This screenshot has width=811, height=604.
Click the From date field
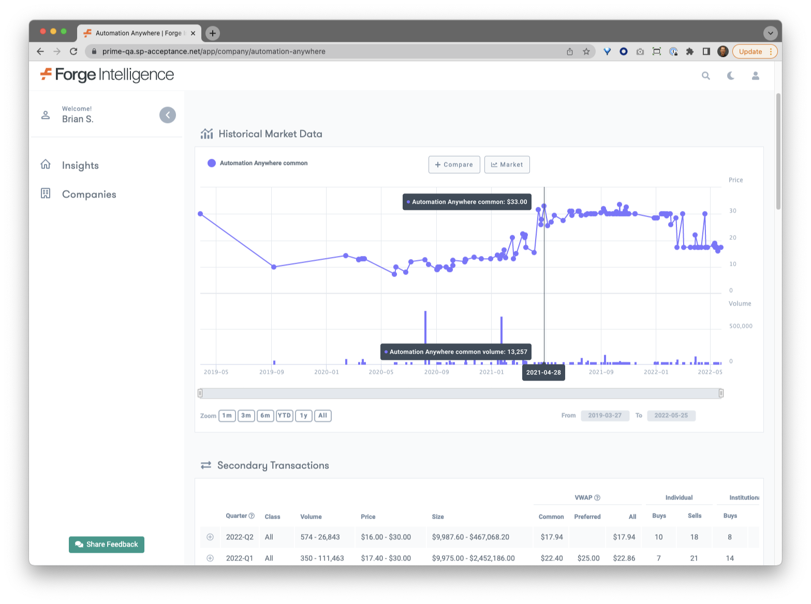604,416
